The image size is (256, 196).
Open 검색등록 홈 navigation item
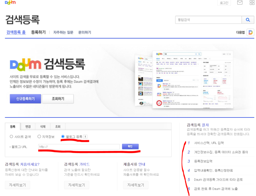coord(16,32)
